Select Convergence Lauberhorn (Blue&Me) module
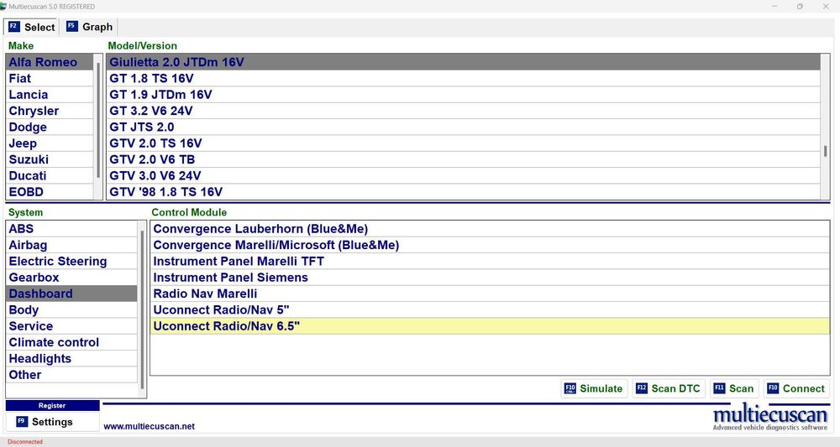Image resolution: width=840 pixels, height=447 pixels. 490,229
